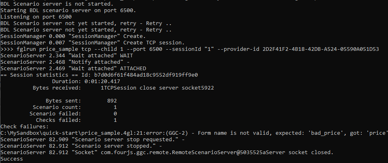388x163 pixels.
Task: Click the 'Success' text on last line
Action: pyautogui.click(x=12, y=159)
